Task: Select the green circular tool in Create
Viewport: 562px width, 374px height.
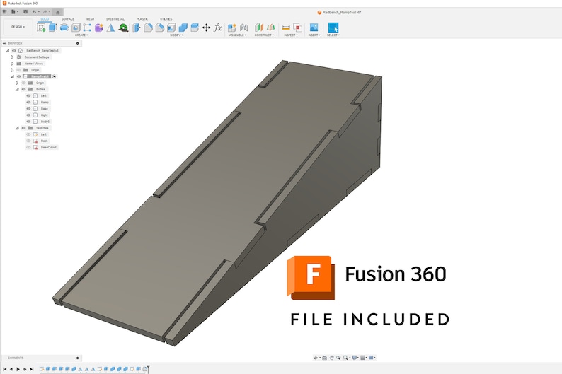Action: click(x=123, y=28)
